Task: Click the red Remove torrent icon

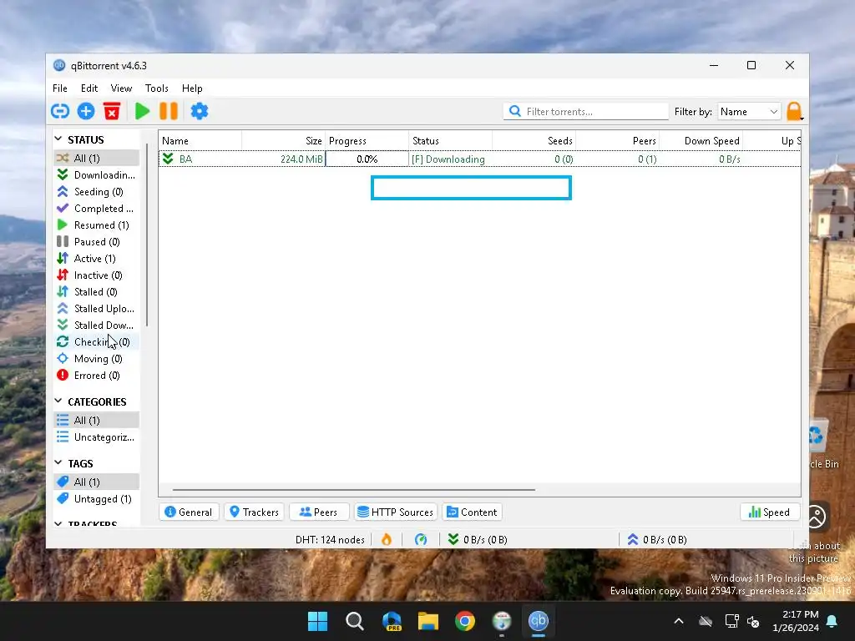Action: click(112, 111)
